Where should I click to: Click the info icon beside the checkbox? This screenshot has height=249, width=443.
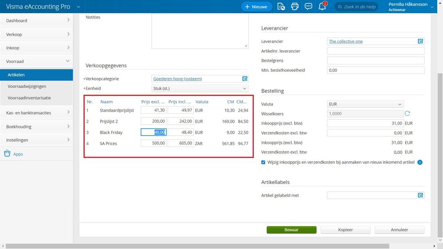pos(420,162)
